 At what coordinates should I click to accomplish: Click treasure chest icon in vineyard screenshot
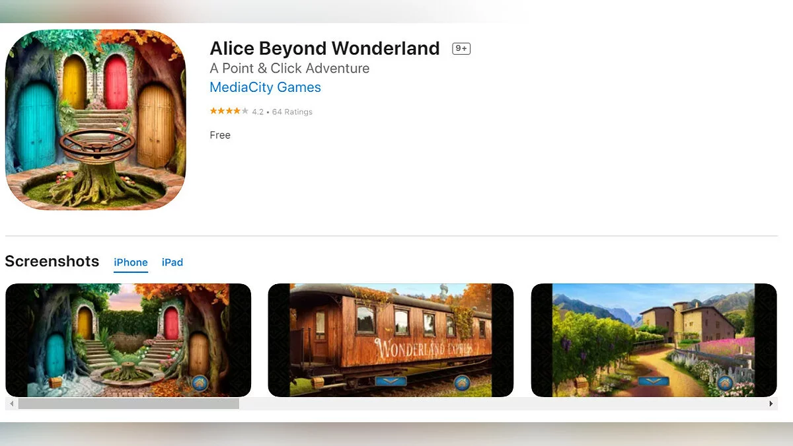coord(582,382)
